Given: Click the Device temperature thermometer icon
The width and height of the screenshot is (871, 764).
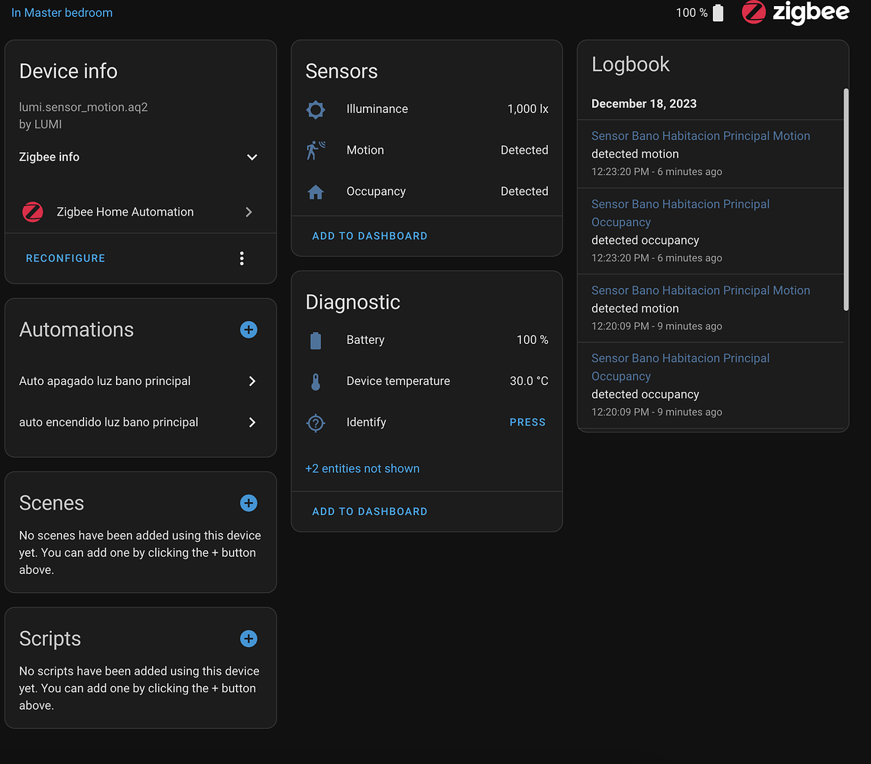Looking at the screenshot, I should [316, 382].
